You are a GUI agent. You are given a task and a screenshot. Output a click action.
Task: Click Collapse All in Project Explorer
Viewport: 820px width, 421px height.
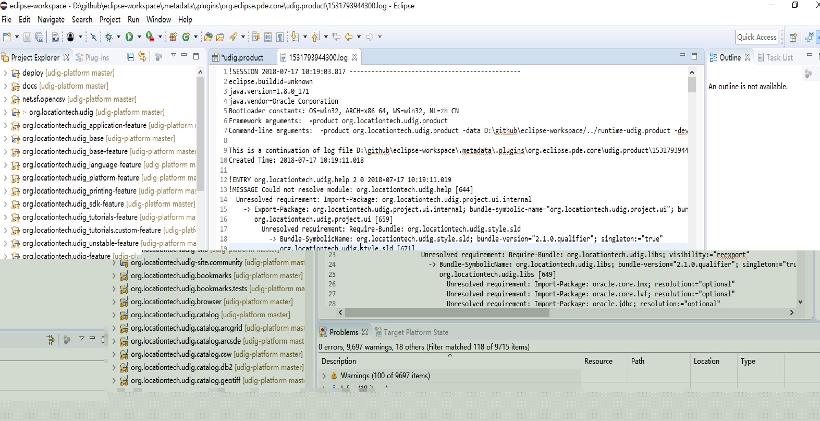click(x=131, y=57)
